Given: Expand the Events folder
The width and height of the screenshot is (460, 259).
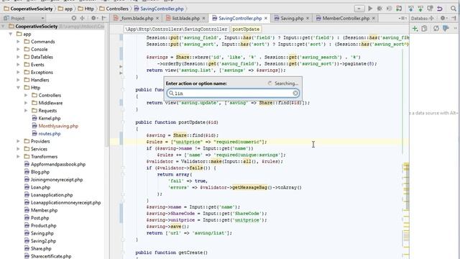Looking at the screenshot, I should click(18, 65).
